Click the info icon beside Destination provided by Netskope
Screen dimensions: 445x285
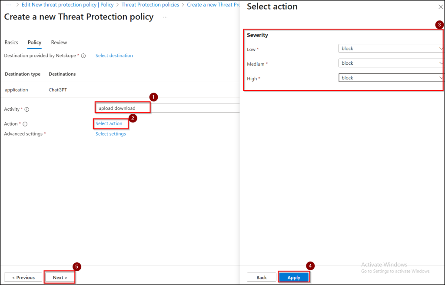pyautogui.click(x=83, y=56)
